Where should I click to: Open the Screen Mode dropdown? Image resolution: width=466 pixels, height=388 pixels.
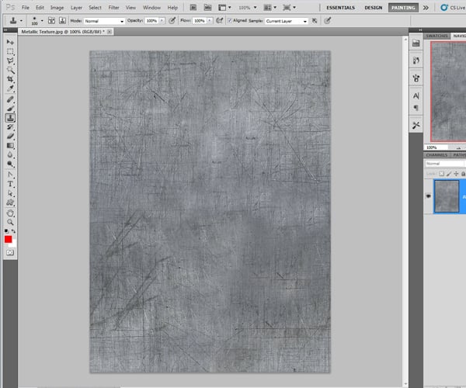(290, 8)
